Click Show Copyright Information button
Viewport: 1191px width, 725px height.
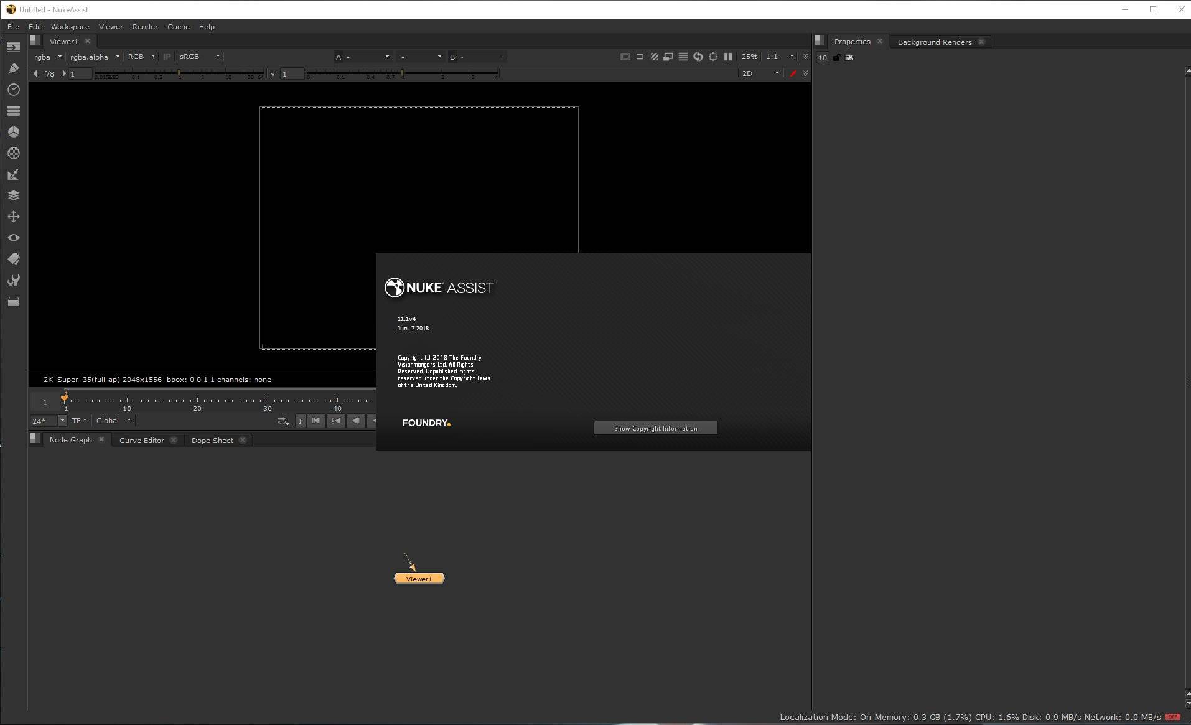[655, 428]
